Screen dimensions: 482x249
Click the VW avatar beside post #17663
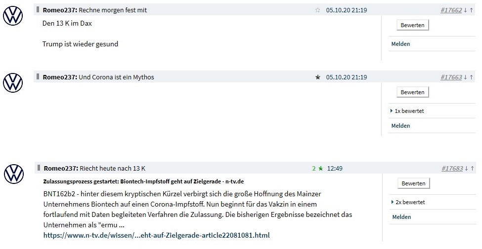[13, 82]
